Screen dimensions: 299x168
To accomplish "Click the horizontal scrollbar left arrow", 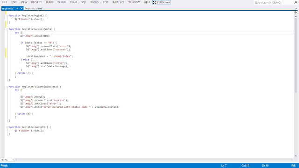I will pyautogui.click(x=16, y=160).
